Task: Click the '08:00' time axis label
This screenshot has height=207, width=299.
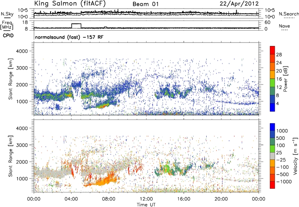Action: [109, 199]
